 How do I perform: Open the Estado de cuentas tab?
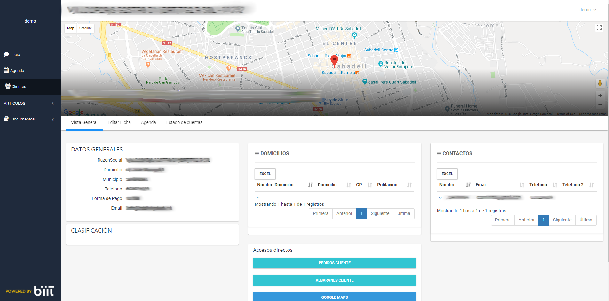[x=184, y=122]
